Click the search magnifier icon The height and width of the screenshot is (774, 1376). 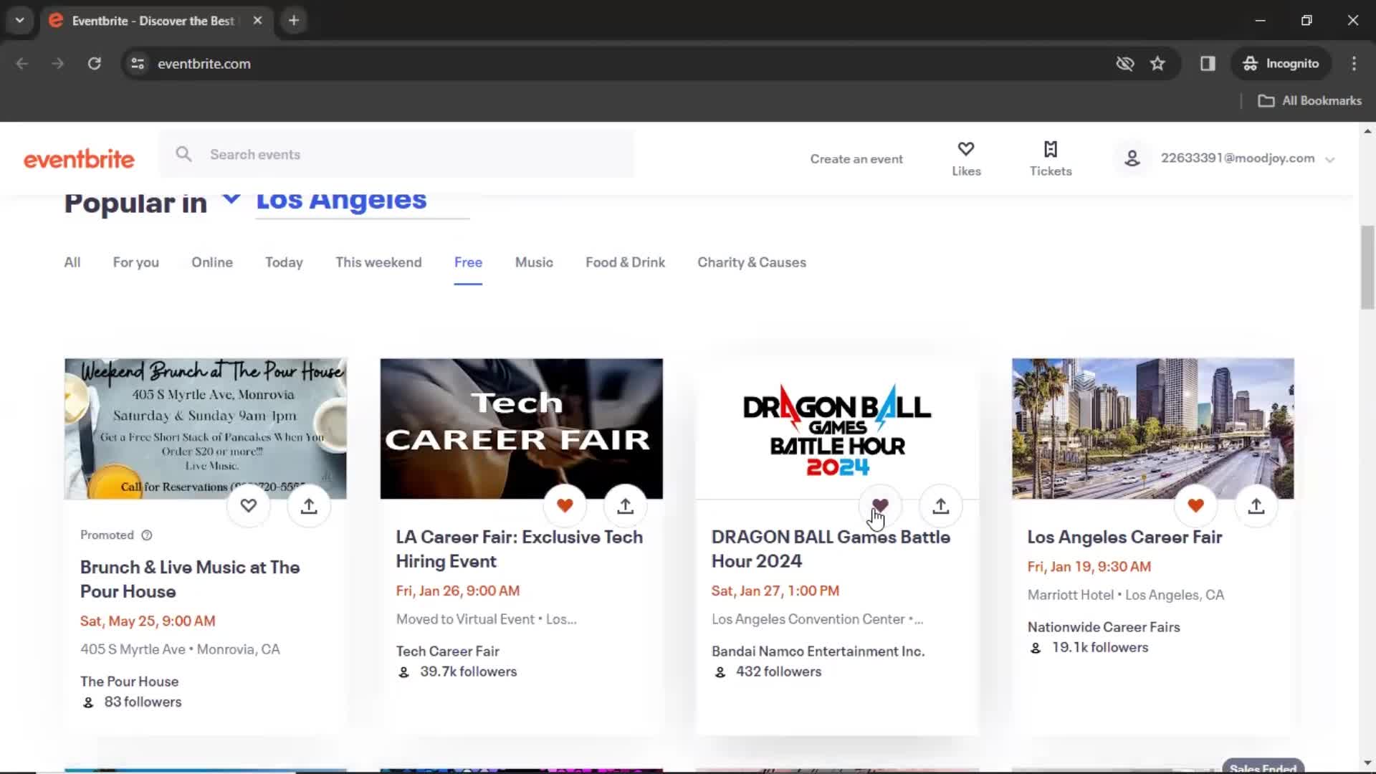[183, 154]
